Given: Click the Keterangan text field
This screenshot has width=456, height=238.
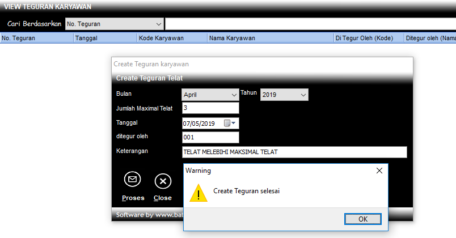Looking at the screenshot, I should click(294, 152).
